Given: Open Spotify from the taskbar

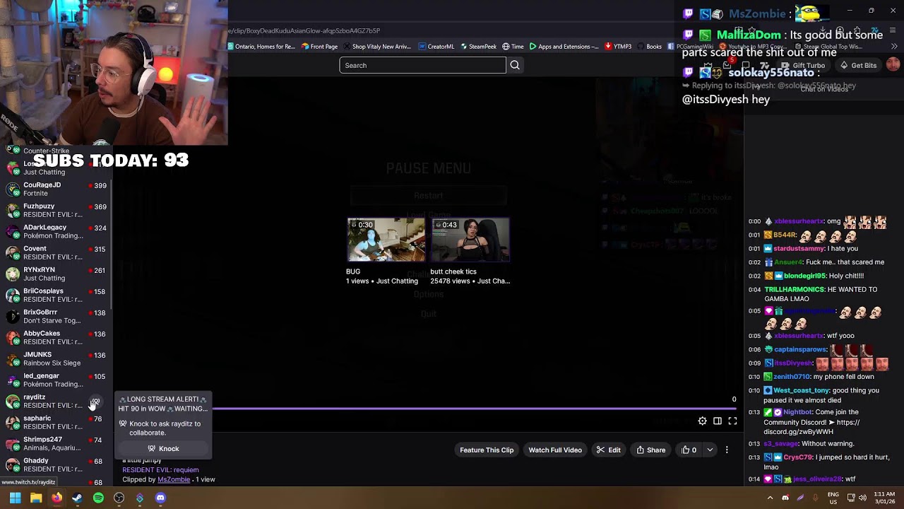Looking at the screenshot, I should pos(98,498).
